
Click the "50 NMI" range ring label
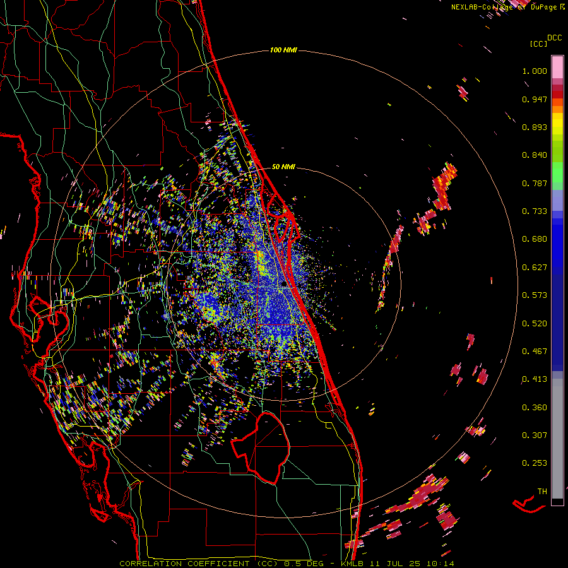pyautogui.click(x=283, y=167)
